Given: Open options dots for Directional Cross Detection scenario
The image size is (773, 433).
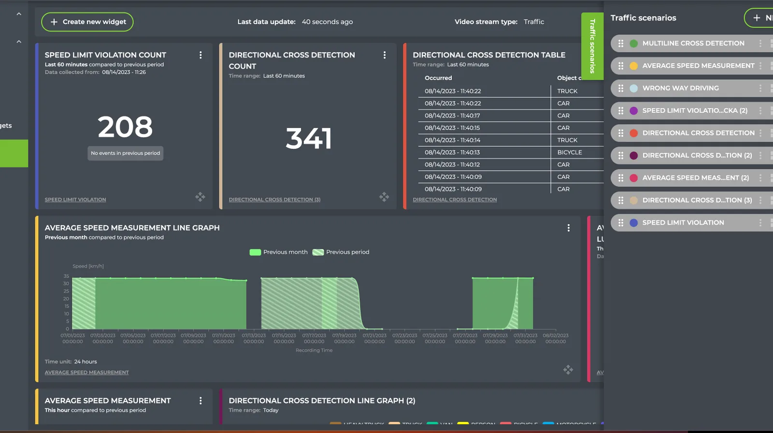Looking at the screenshot, I should 760,133.
